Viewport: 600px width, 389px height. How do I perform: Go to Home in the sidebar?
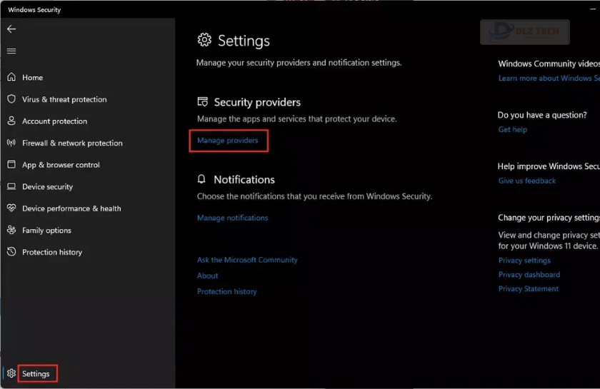[33, 78]
